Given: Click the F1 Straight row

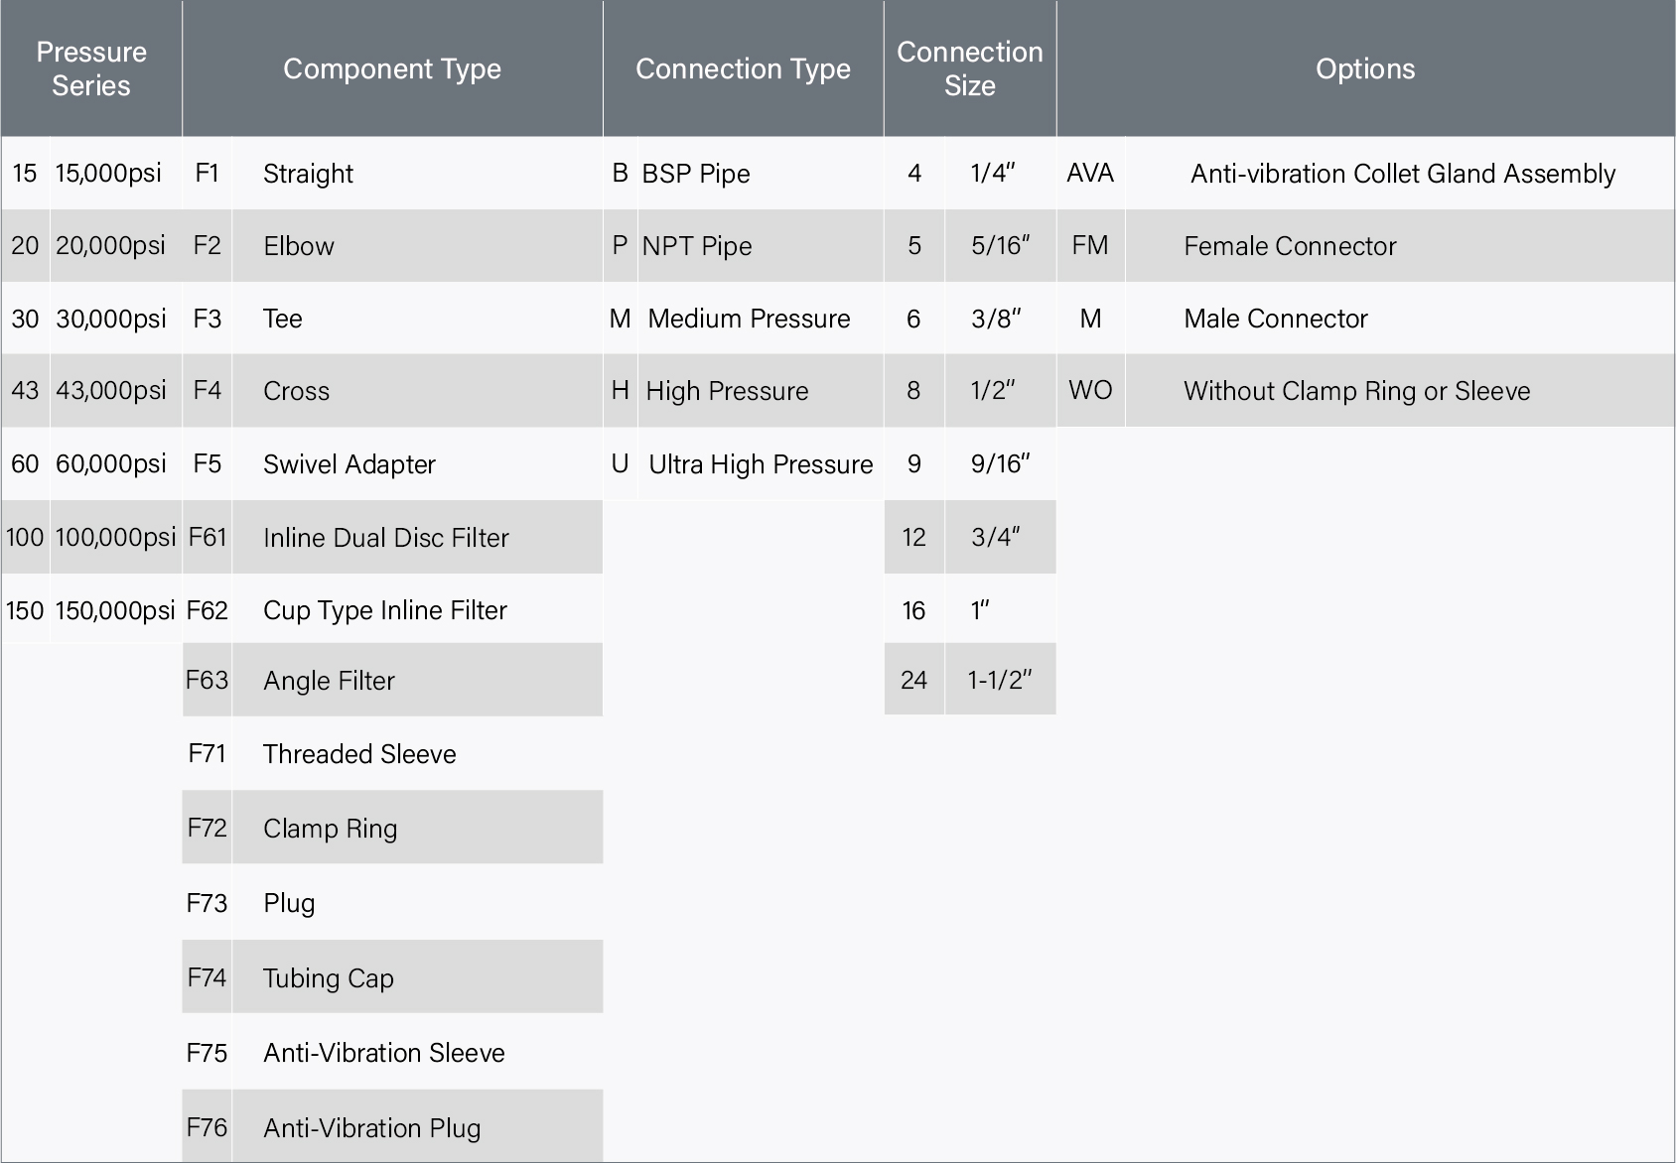Looking at the screenshot, I should pyautogui.click(x=392, y=173).
